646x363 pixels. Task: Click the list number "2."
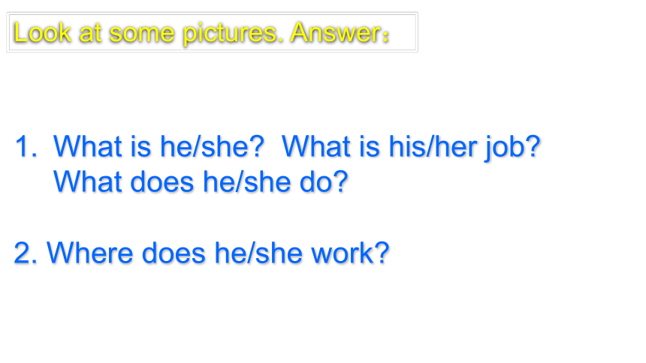pyautogui.click(x=26, y=253)
